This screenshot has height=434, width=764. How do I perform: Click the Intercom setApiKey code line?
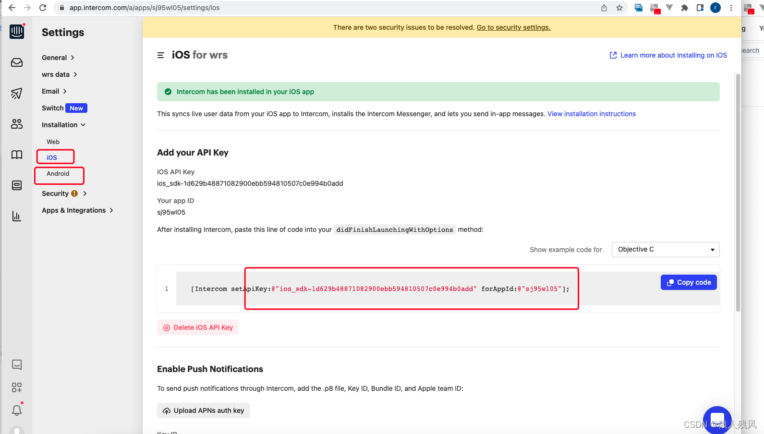380,289
